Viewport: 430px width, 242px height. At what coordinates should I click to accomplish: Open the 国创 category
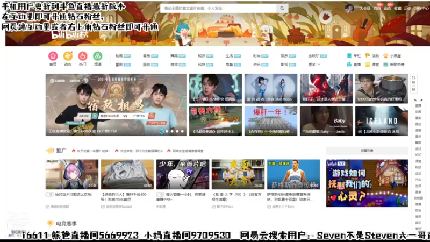[146, 65]
